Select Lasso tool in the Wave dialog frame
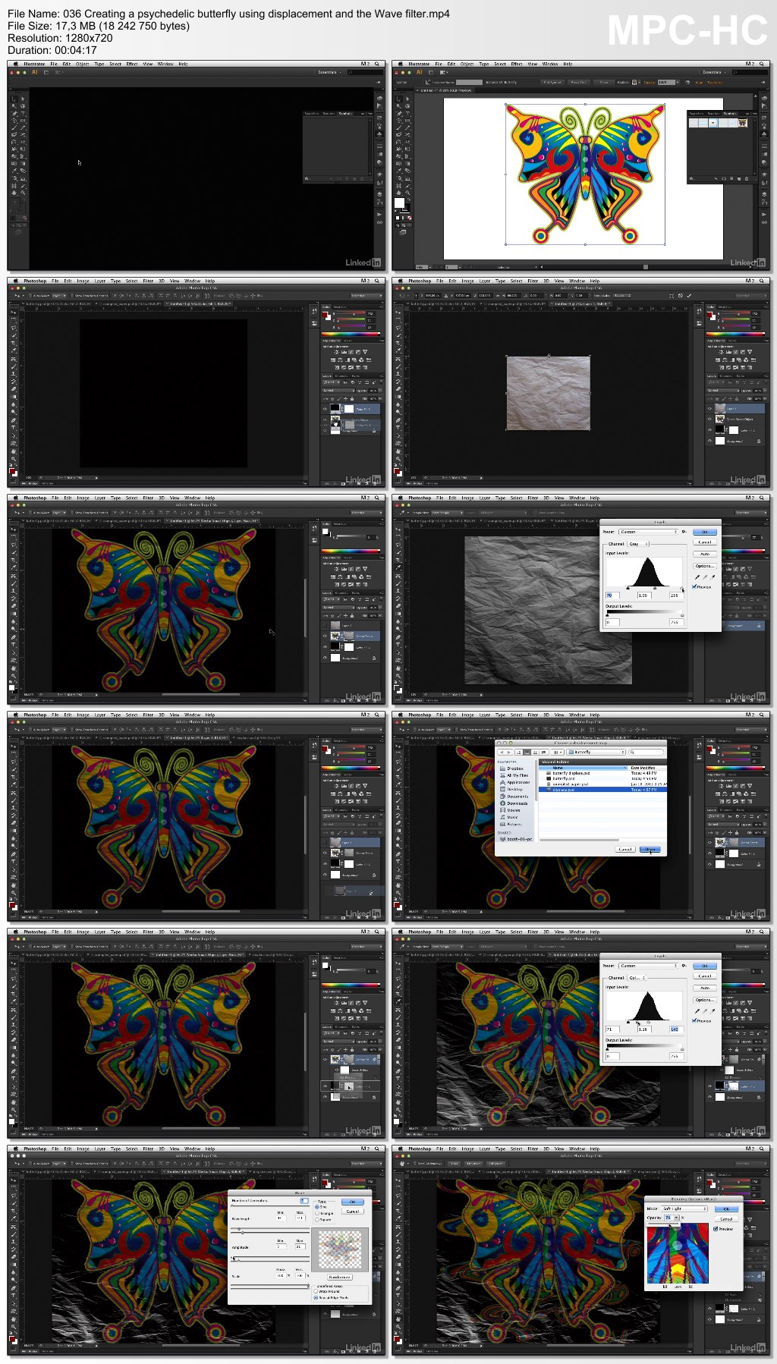The width and height of the screenshot is (777, 1364). 14,1196
